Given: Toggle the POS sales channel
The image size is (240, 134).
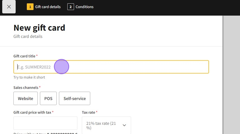Looking at the screenshot, I should (x=48, y=98).
